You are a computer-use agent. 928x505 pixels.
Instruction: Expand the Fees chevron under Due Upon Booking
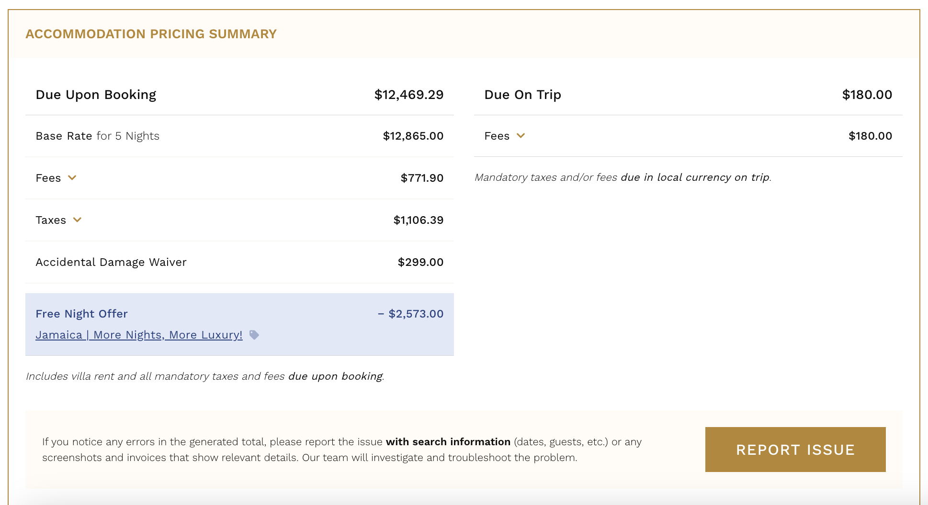72,178
